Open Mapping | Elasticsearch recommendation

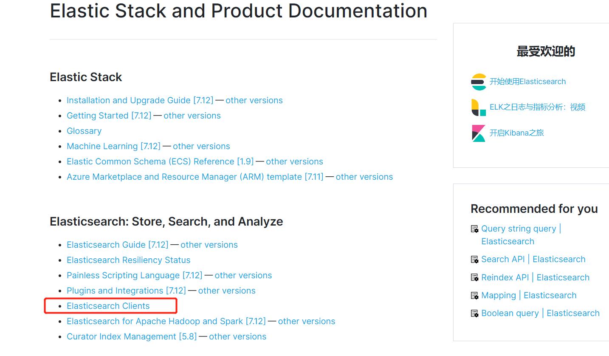pos(529,295)
